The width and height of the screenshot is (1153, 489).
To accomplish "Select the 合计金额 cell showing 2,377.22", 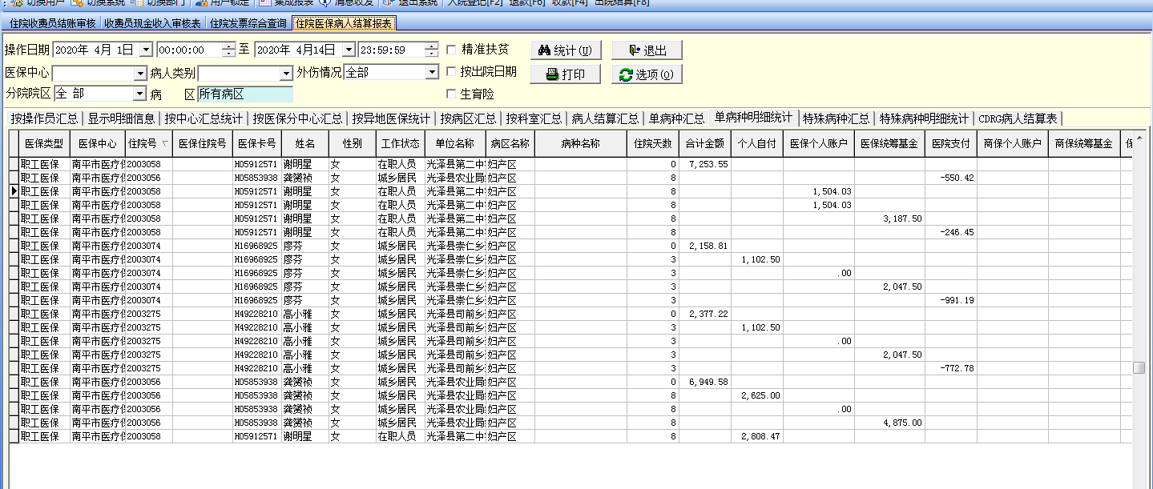I will (x=705, y=314).
